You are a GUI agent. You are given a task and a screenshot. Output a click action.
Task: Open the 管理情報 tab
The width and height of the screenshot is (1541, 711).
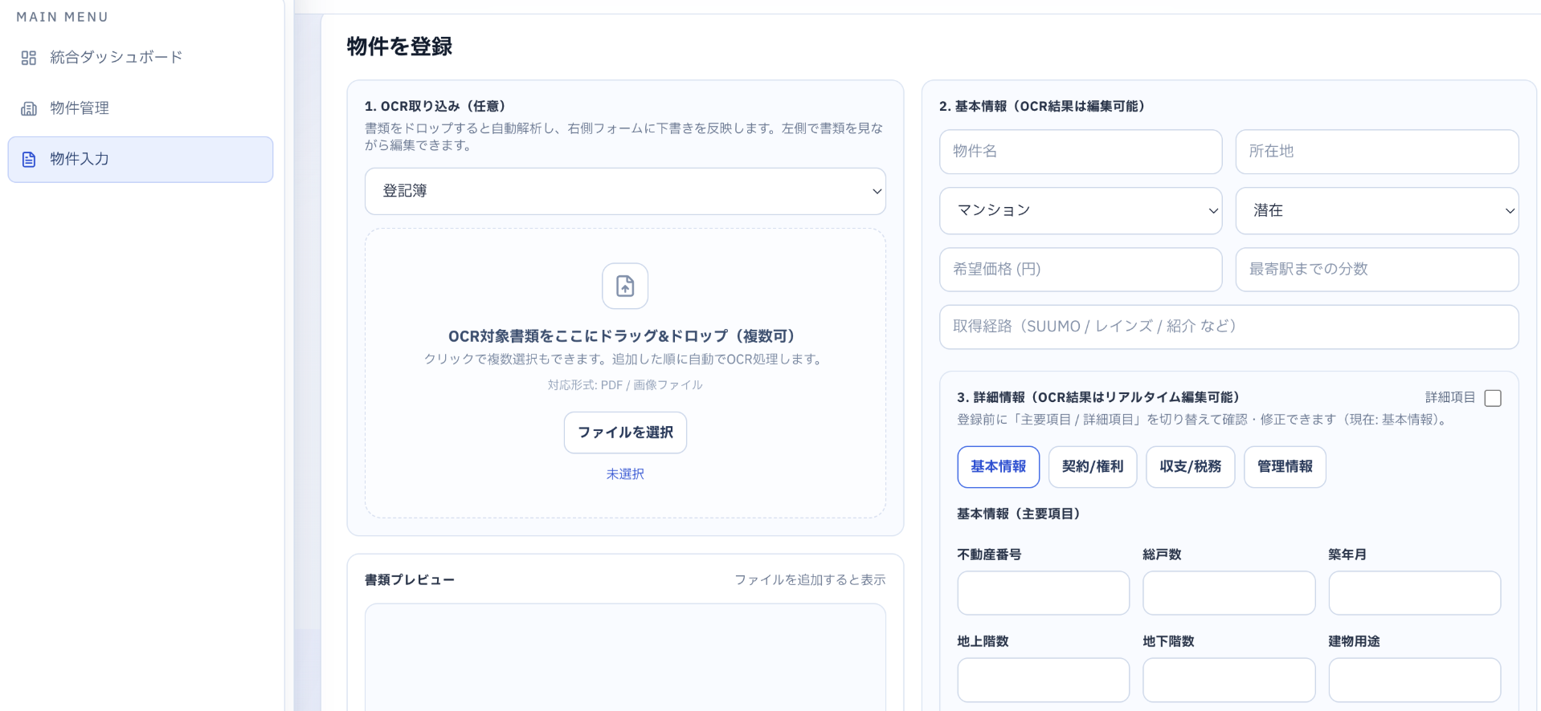[1285, 467]
